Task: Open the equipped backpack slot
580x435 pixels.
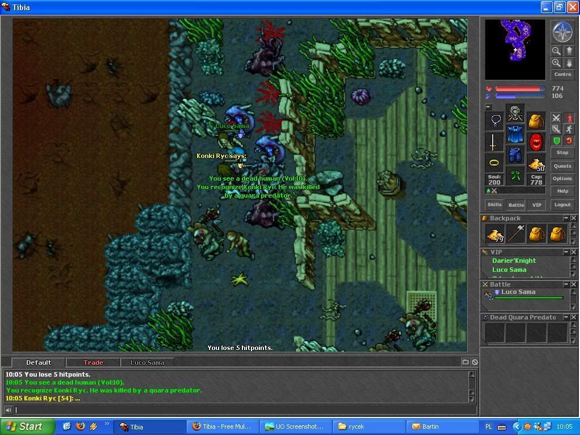Action: click(x=536, y=121)
